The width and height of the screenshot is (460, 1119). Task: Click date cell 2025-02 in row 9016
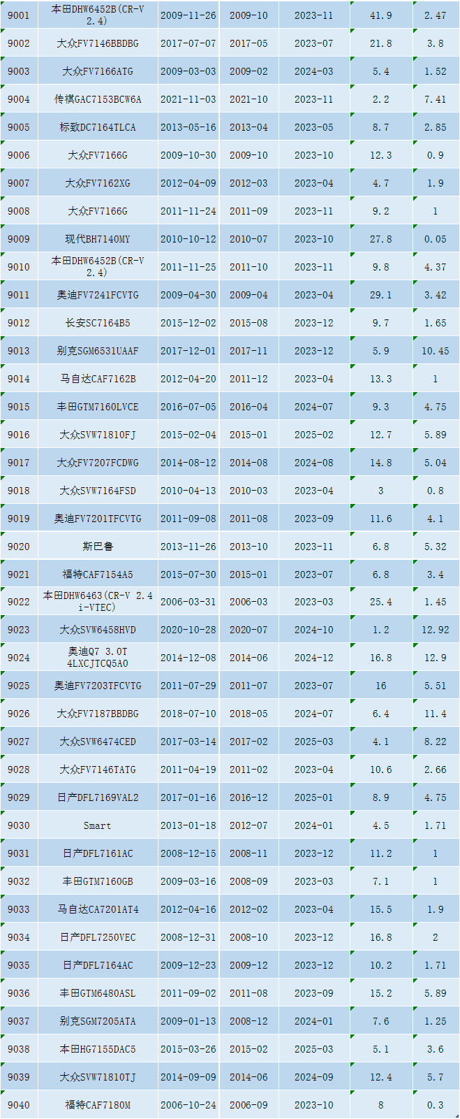(314, 435)
